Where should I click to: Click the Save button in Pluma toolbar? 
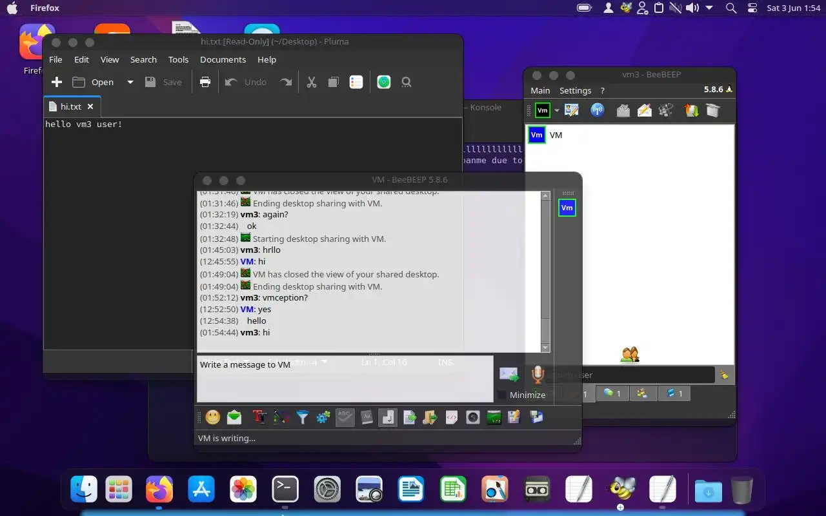pos(163,82)
